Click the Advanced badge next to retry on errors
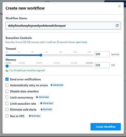The image size is (126, 137). [57, 85]
